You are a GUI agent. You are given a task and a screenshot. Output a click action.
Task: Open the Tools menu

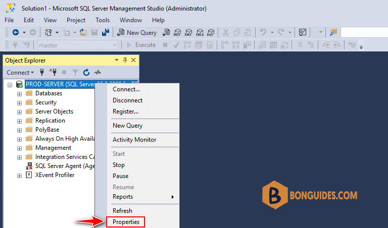pos(103,20)
